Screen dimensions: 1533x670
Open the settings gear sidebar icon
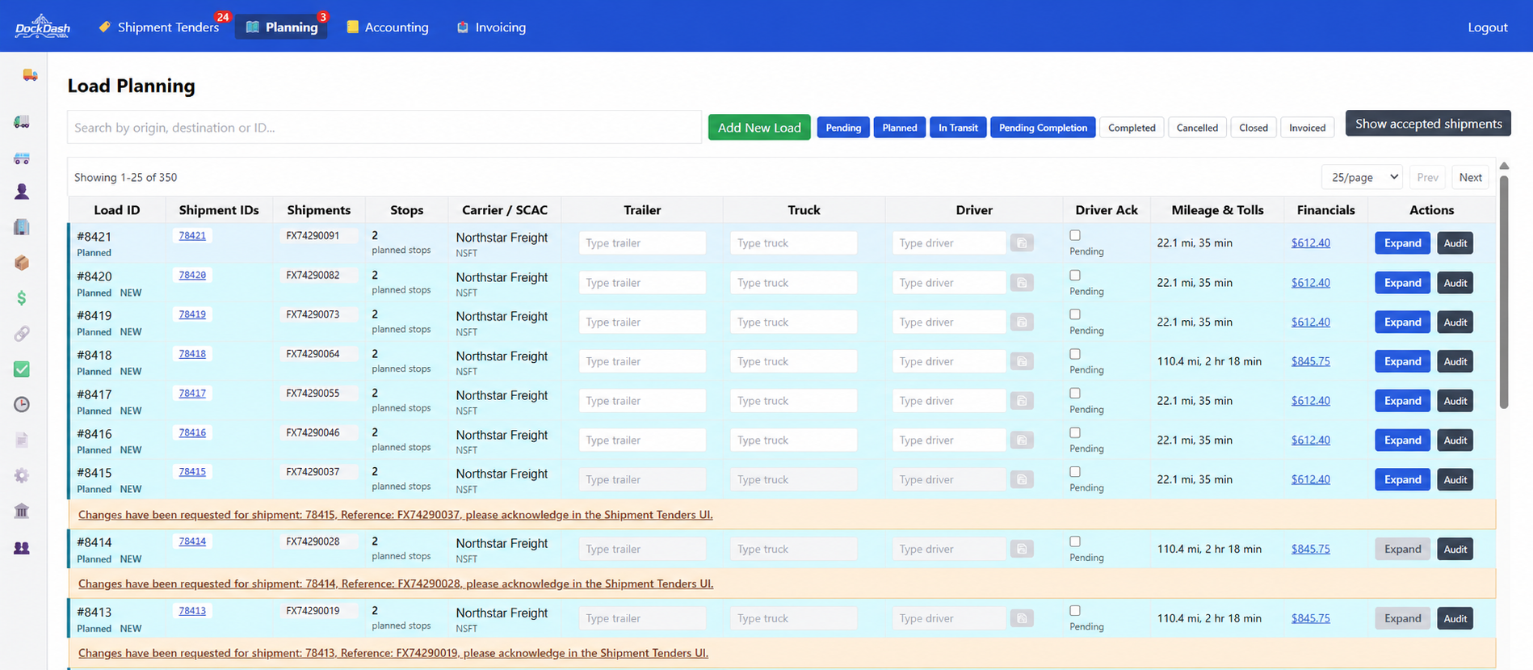click(22, 475)
